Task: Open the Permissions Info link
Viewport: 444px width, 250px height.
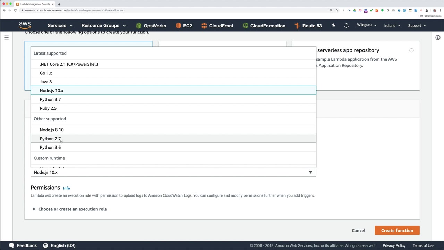Action: pos(66,188)
